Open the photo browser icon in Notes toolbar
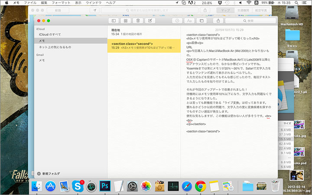312x195 pixels. 201,21
